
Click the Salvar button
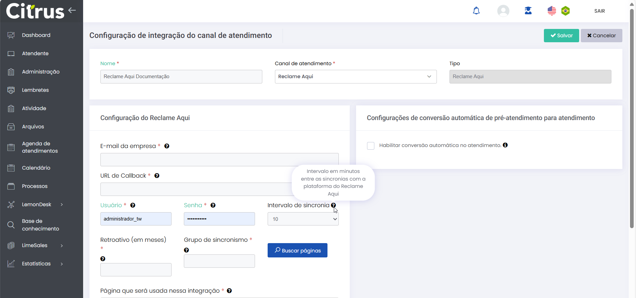point(561,36)
